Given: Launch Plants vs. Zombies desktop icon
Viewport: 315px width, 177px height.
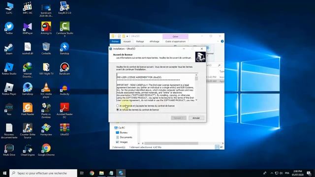Looking at the screenshot, I should (x=46, y=111).
